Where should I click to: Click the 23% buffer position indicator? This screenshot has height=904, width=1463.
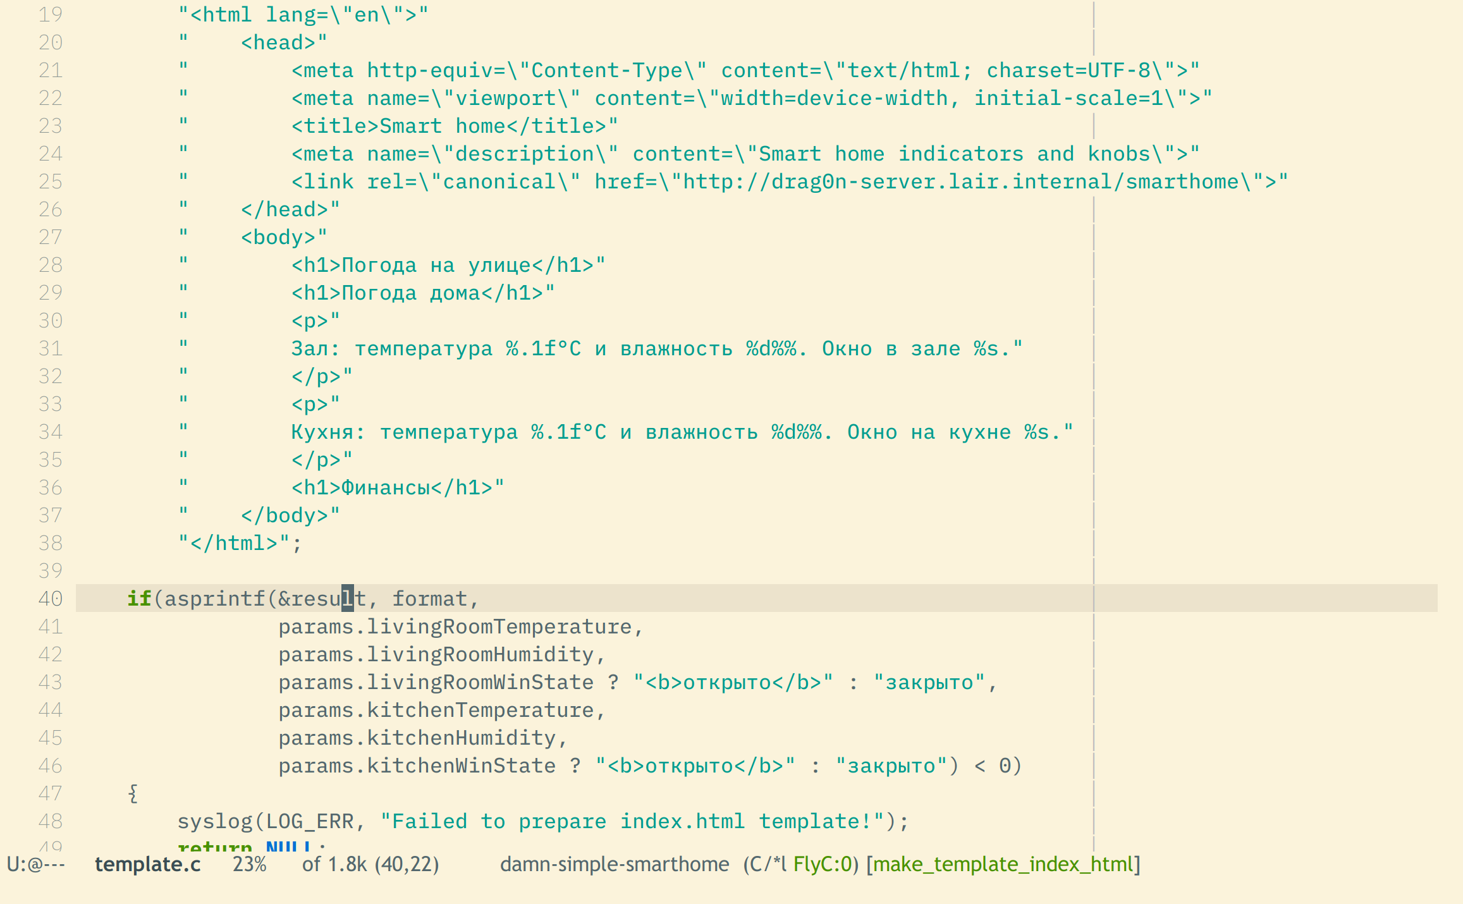click(x=249, y=864)
